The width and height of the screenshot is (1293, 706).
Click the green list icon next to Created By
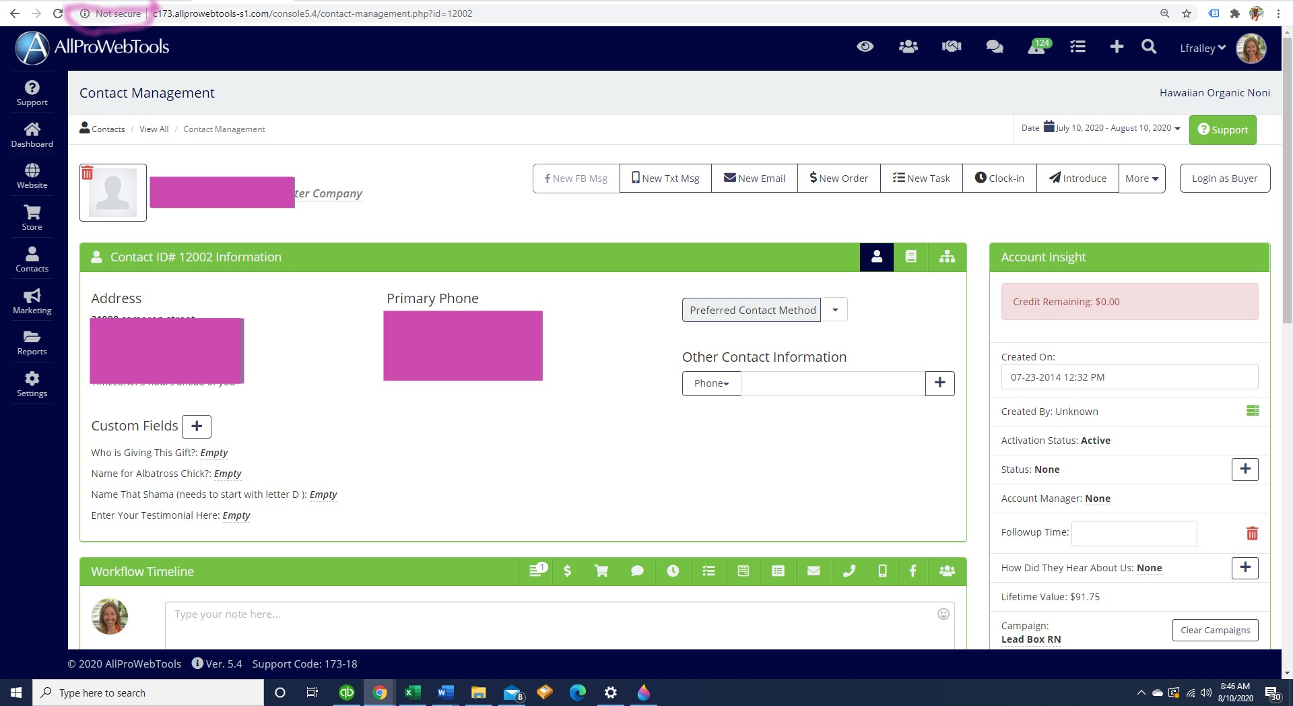[x=1253, y=411]
